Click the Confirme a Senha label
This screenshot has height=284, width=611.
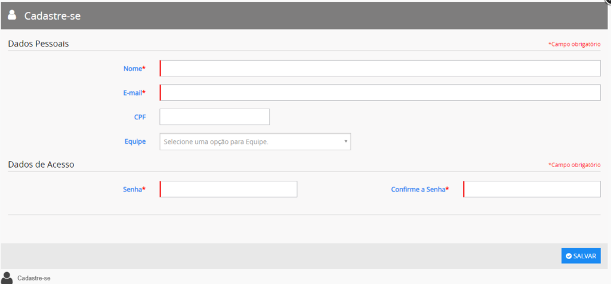[x=419, y=189]
